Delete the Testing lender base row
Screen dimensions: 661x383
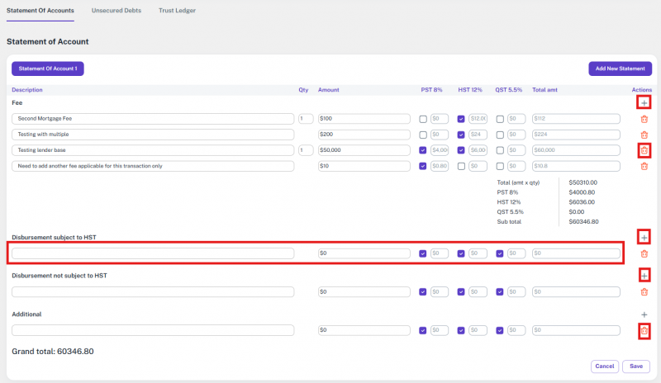point(644,150)
